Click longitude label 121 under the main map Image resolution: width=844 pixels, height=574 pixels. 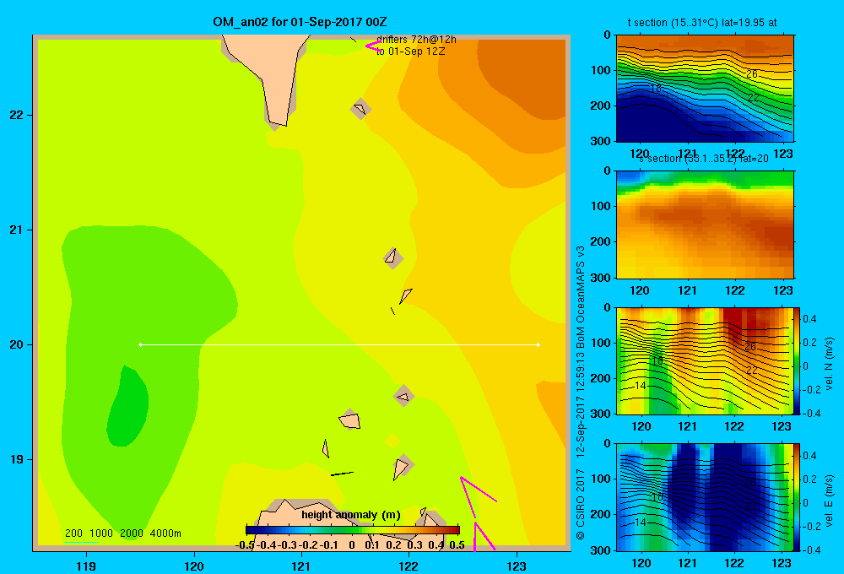point(301,566)
